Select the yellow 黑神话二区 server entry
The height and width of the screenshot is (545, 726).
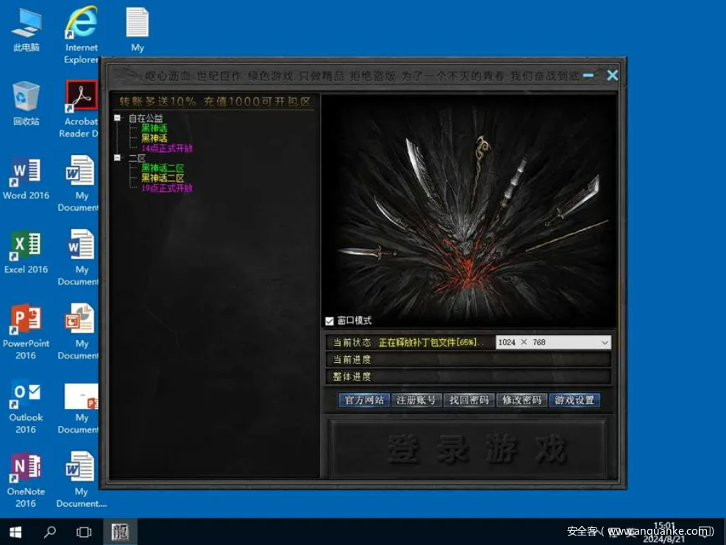point(163,178)
